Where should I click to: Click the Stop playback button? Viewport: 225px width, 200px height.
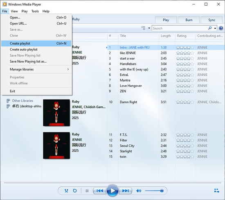tap(87, 191)
